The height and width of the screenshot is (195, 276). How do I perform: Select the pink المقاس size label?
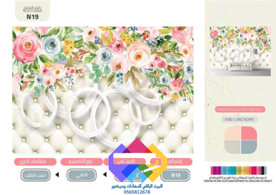coord(125,161)
